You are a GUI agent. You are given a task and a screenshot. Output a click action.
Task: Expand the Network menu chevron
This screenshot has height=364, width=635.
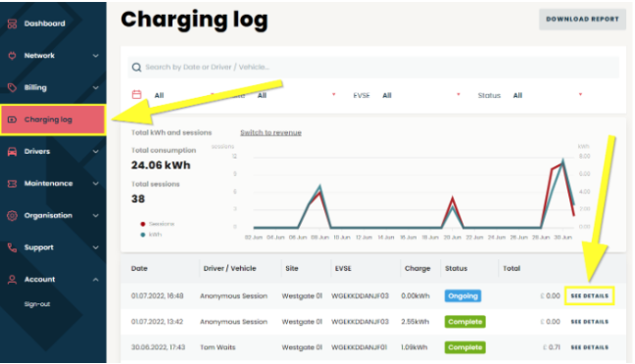(96, 56)
